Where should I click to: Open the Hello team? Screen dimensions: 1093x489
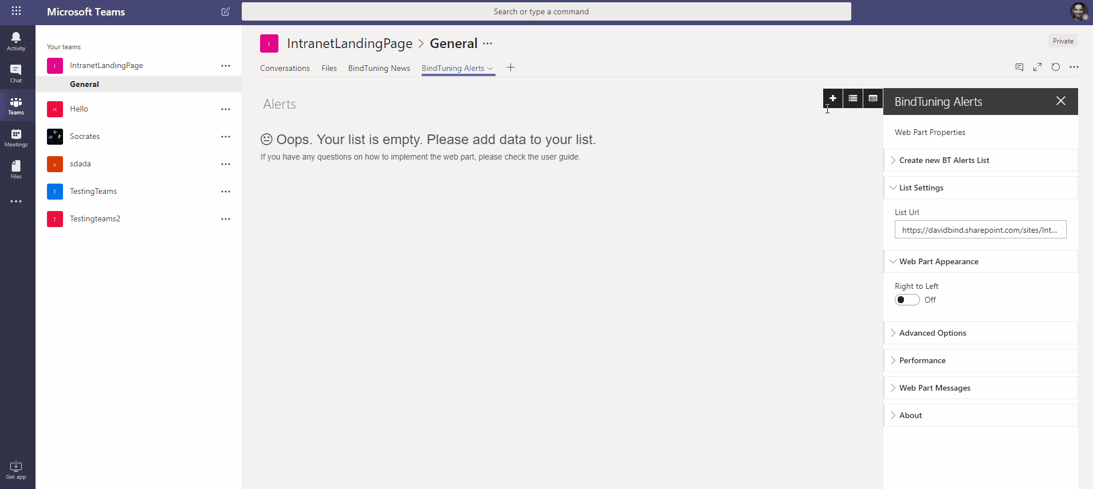(79, 109)
